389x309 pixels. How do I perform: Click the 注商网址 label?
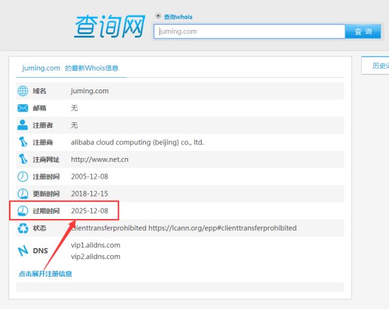click(x=46, y=159)
